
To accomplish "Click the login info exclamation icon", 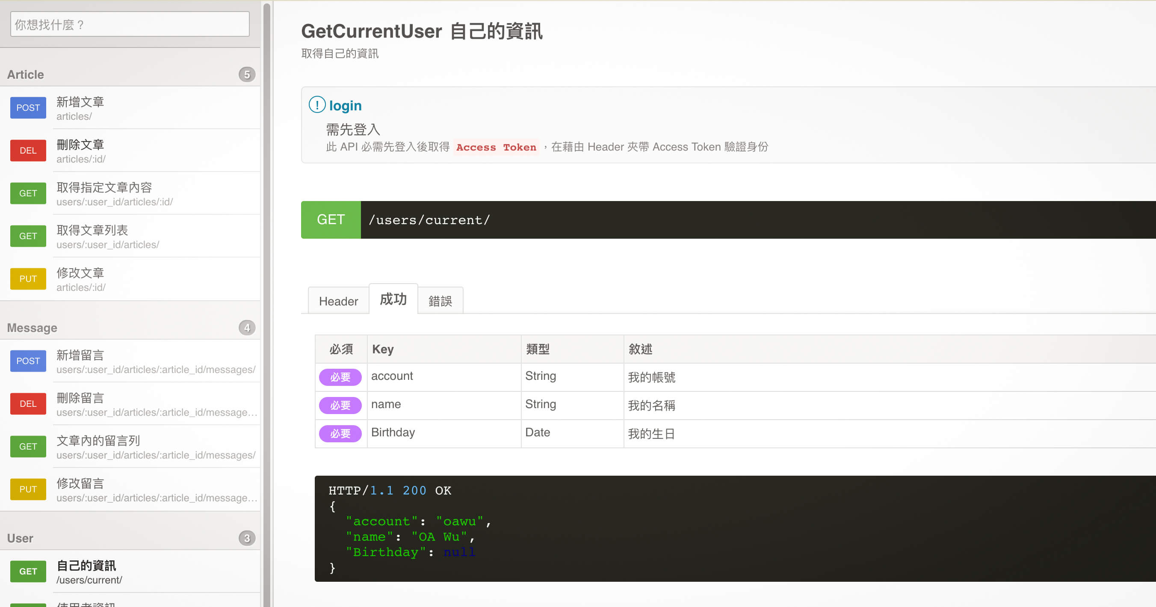I will (x=317, y=105).
